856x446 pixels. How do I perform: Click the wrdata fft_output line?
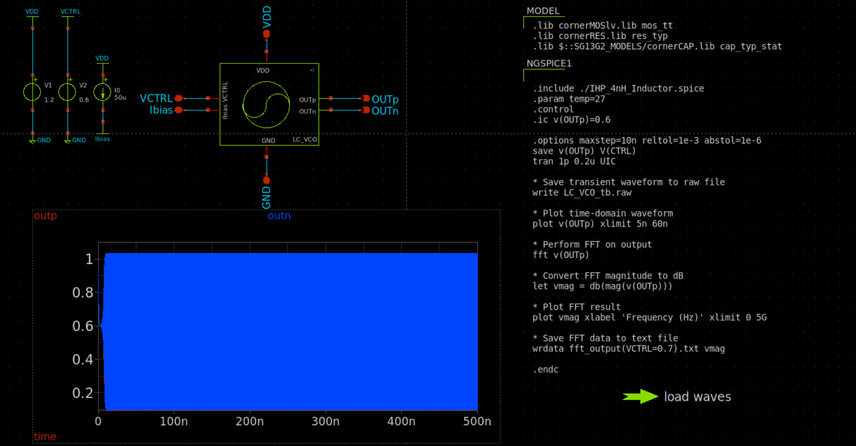pos(629,349)
